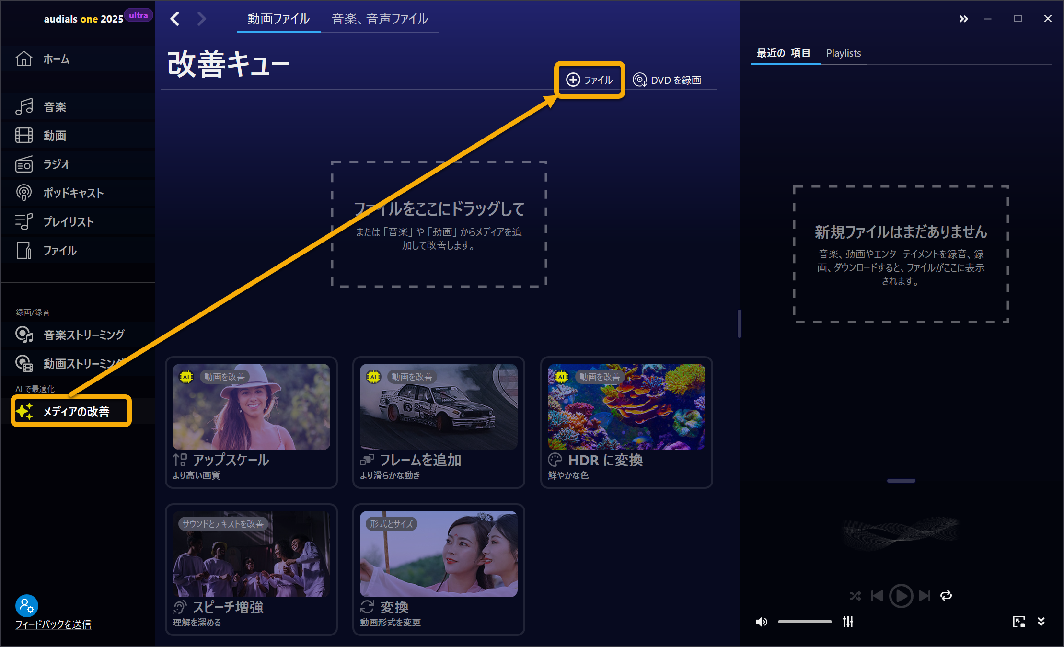Switch to the 最近の項目 tab
The width and height of the screenshot is (1064, 647).
pyautogui.click(x=784, y=53)
